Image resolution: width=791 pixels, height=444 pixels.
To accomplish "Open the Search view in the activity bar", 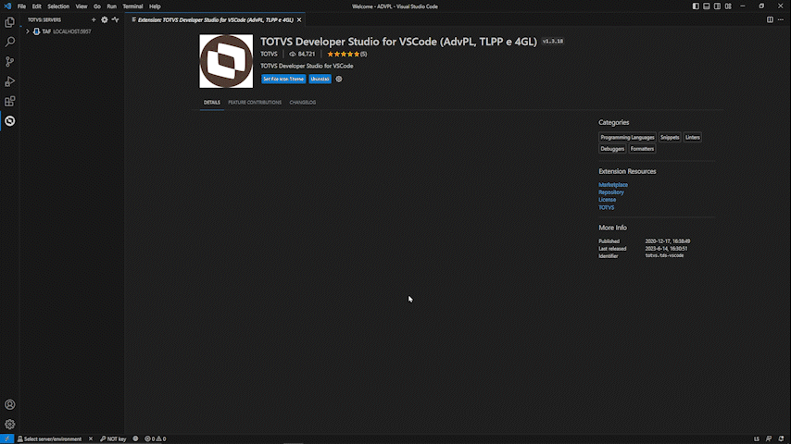I will click(9, 42).
